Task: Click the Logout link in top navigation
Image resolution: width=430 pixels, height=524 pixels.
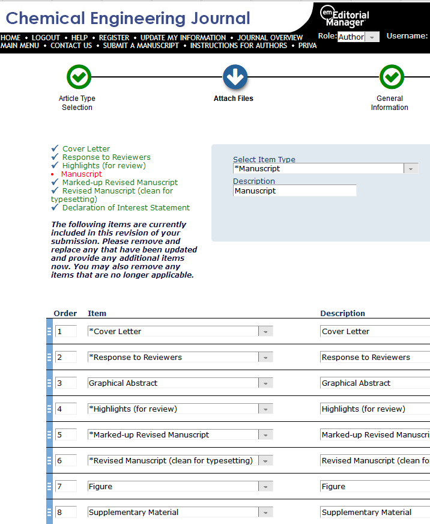Action: tap(46, 38)
